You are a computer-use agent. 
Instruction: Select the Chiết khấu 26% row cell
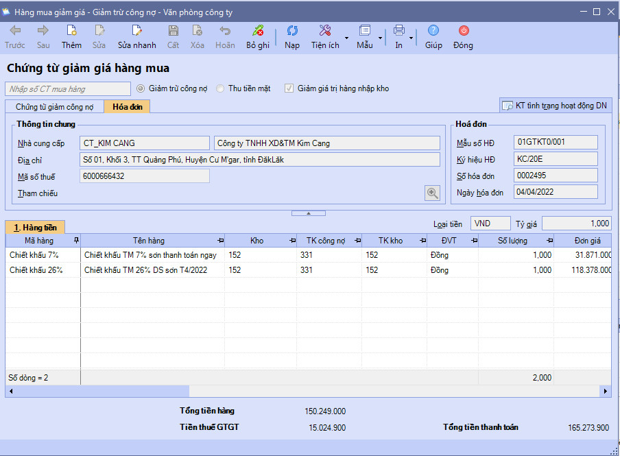(x=43, y=270)
